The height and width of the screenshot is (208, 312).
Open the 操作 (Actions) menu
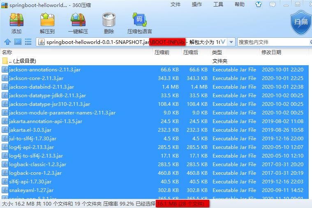[197, 5]
